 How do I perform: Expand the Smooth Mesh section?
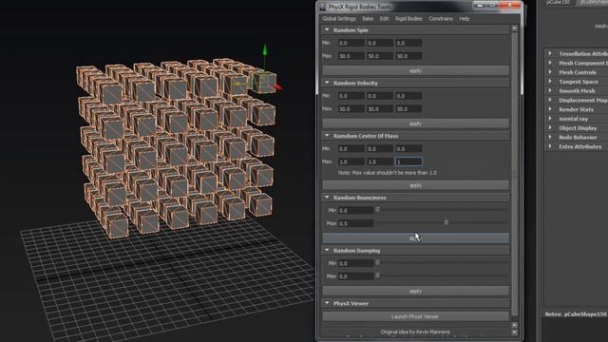click(550, 91)
